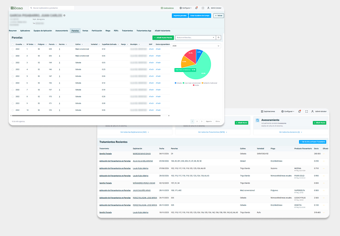Open the Equipos de Aplicación tab
The image size is (340, 236).
42,30
